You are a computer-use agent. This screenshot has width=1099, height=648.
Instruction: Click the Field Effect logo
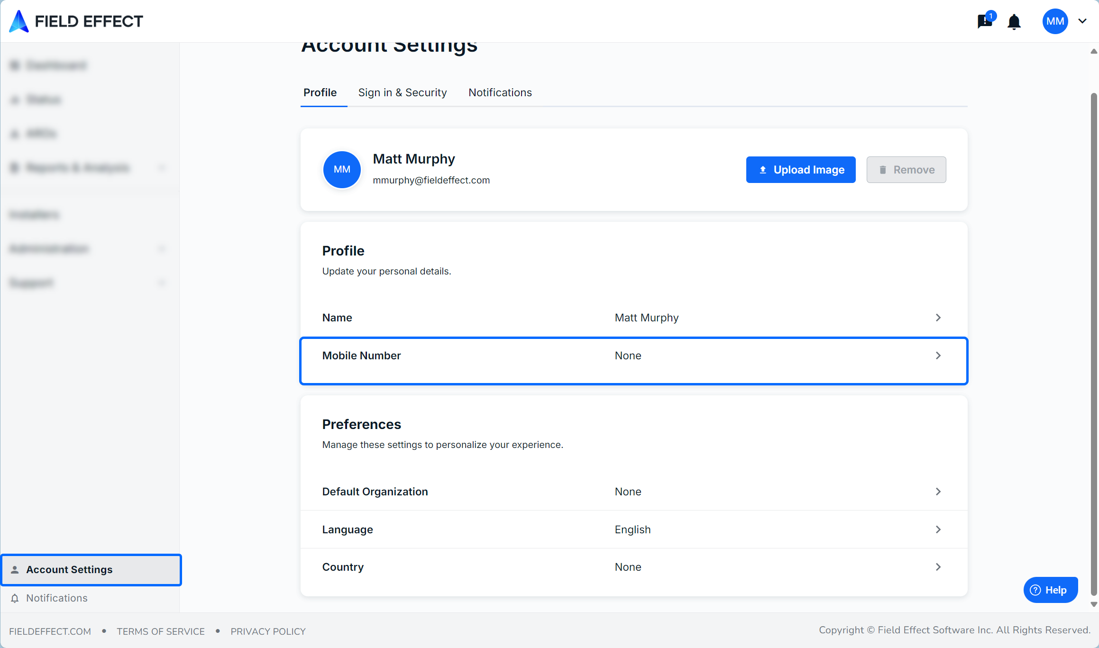pos(76,21)
